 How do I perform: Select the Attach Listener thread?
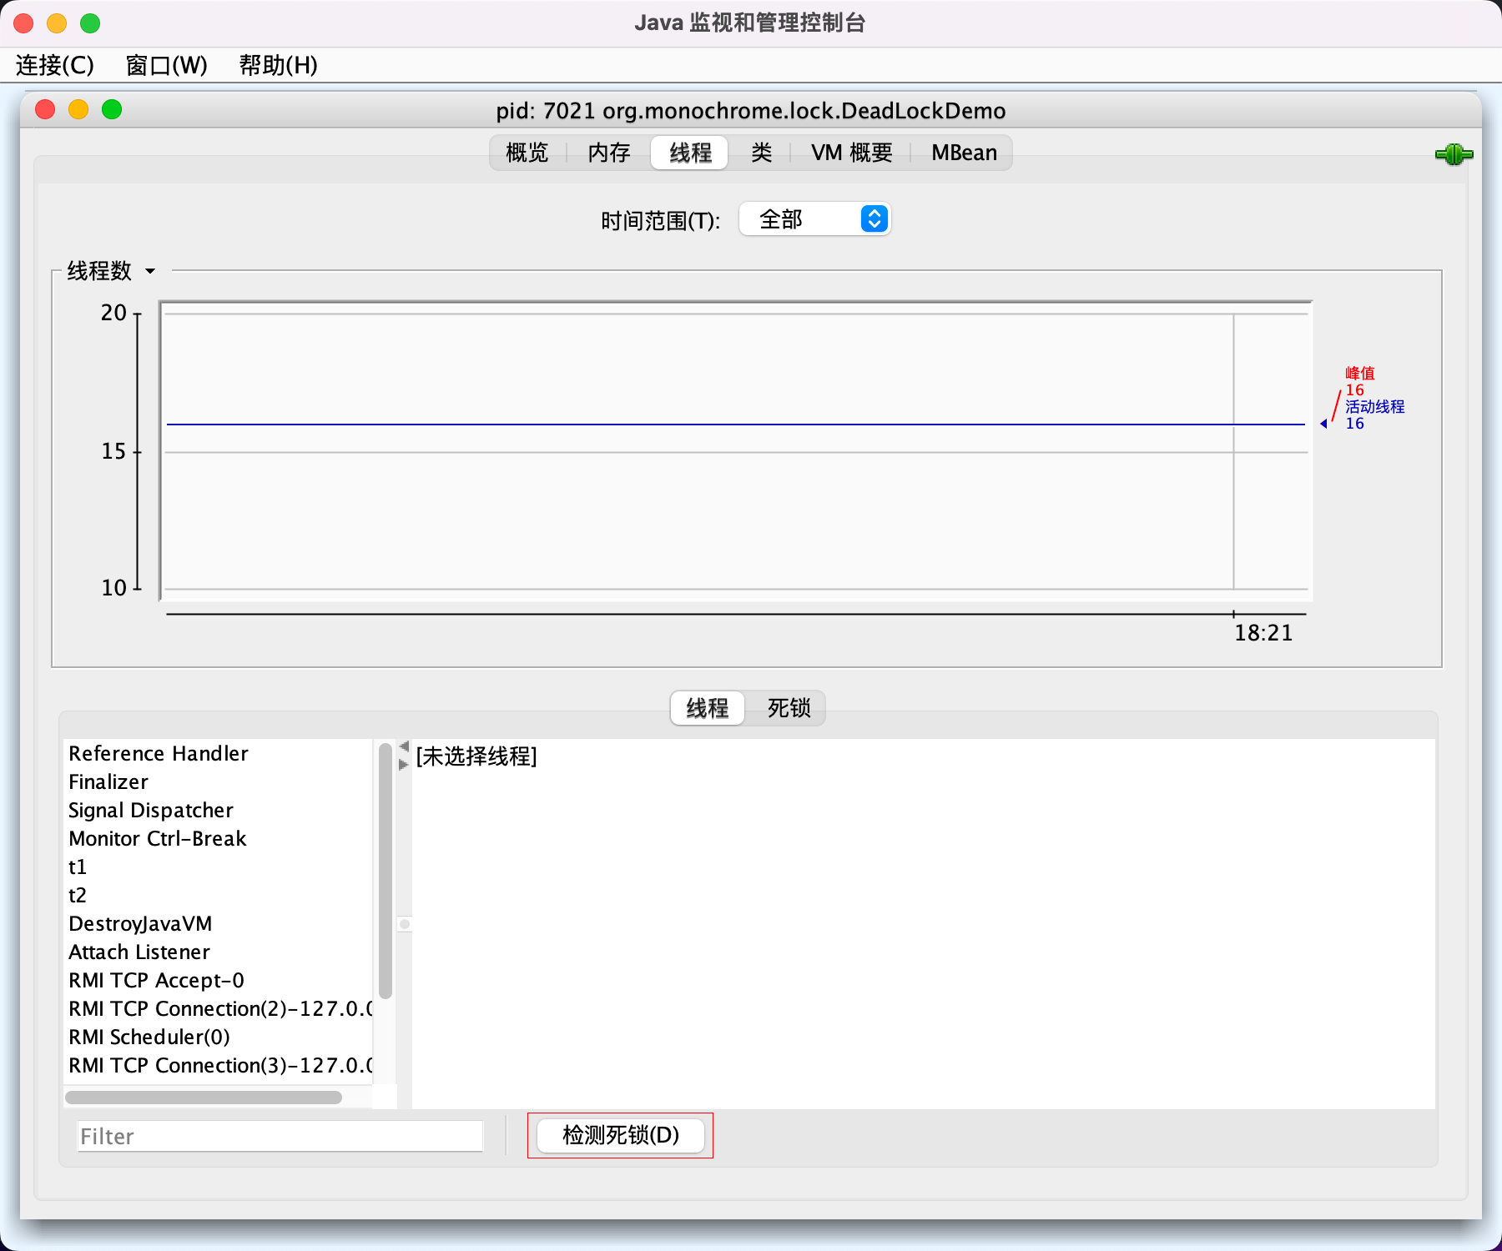[x=219, y=952]
